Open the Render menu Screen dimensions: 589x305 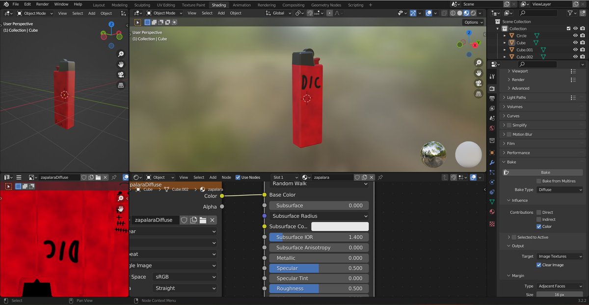tap(43, 4)
